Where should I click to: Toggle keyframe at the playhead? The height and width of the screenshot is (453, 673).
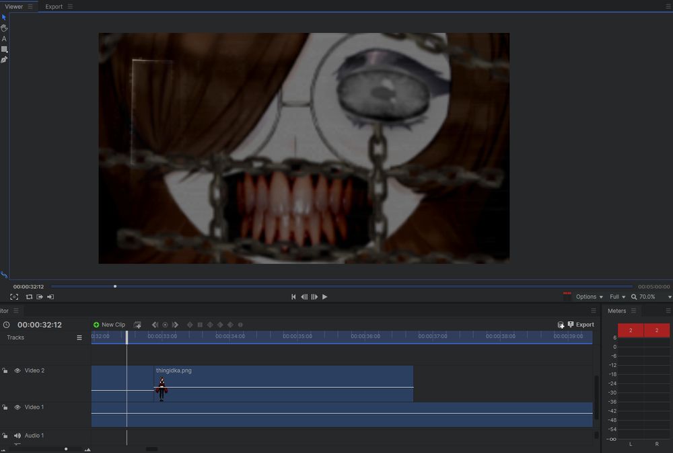coord(165,325)
